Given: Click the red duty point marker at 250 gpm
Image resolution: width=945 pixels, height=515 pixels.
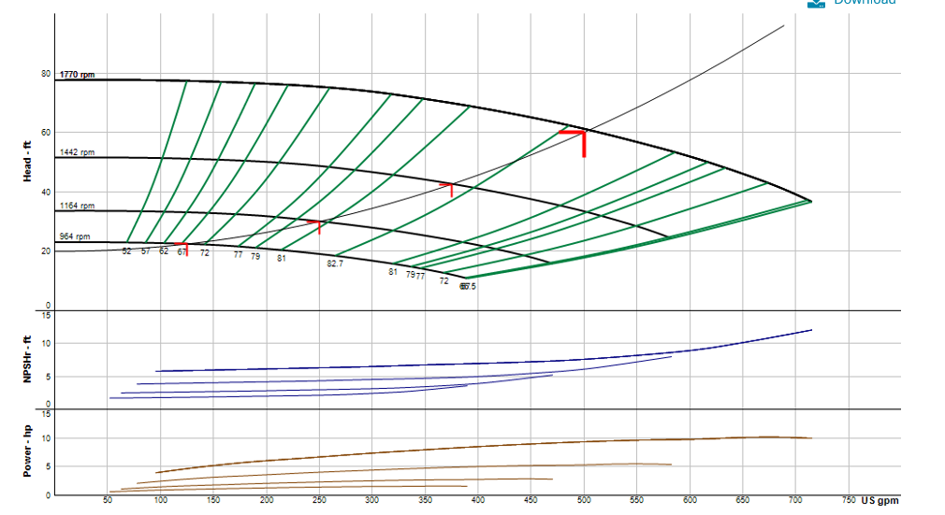Looking at the screenshot, I should coord(315,226).
